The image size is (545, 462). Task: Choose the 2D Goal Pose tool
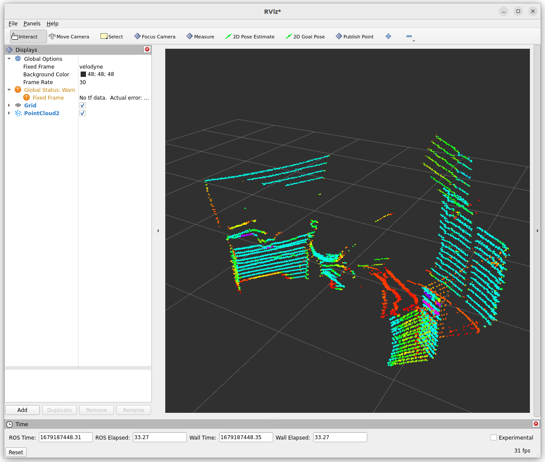305,37
